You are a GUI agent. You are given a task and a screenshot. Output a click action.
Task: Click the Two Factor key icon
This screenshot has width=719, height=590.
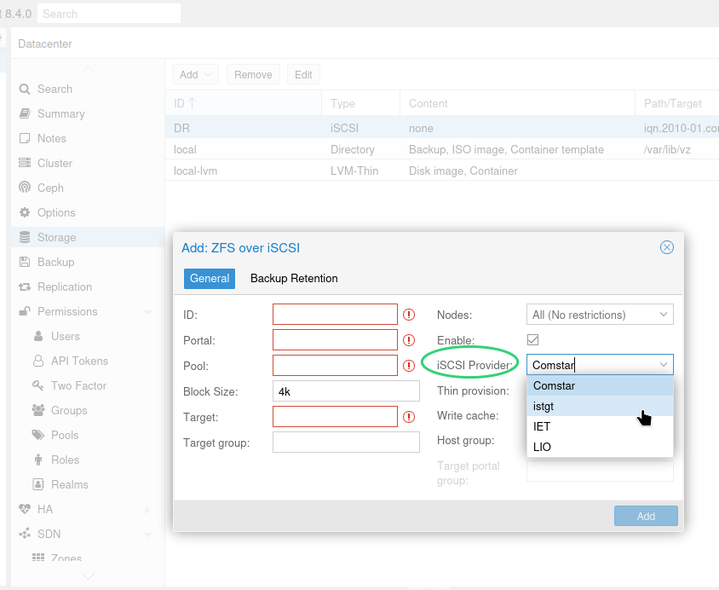pyautogui.click(x=38, y=385)
